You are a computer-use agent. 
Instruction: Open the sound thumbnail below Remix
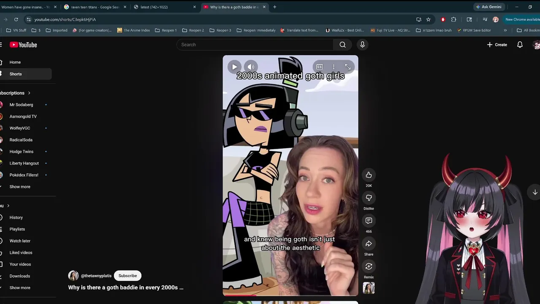coord(369,288)
